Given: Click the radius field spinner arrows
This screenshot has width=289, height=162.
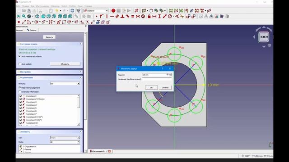Looking at the screenshot, I should pos(170,75).
